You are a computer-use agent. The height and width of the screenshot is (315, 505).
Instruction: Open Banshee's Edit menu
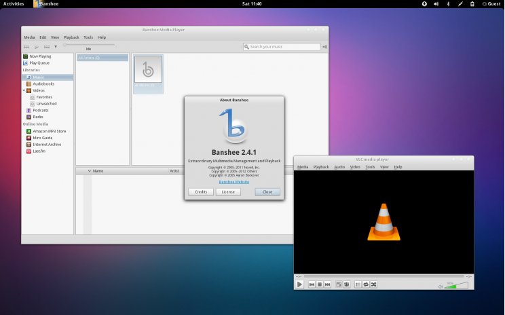(x=43, y=37)
